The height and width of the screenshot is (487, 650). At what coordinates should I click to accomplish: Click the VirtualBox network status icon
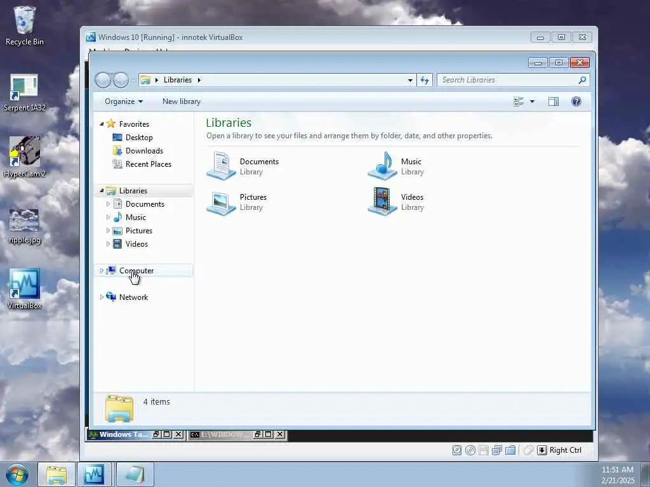pyautogui.click(x=496, y=450)
